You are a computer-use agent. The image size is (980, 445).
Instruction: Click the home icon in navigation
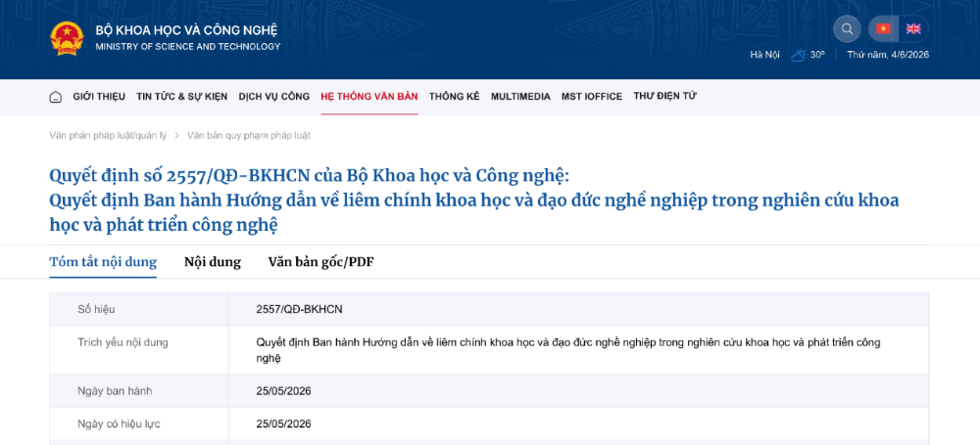click(56, 97)
